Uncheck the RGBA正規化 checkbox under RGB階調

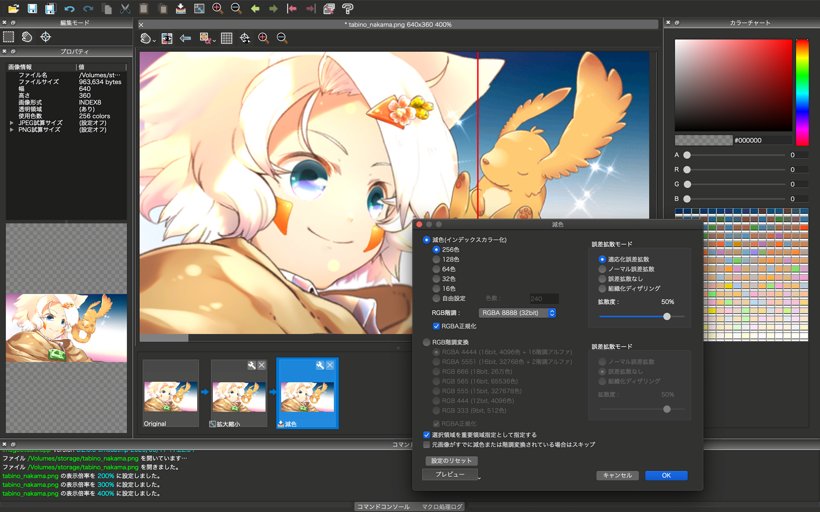(x=436, y=326)
